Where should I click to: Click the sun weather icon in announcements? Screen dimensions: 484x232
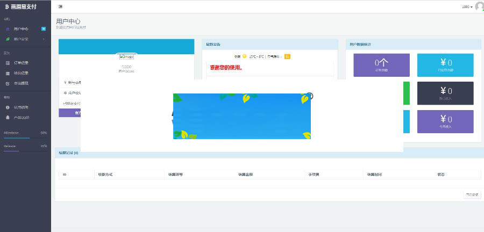[244, 56]
